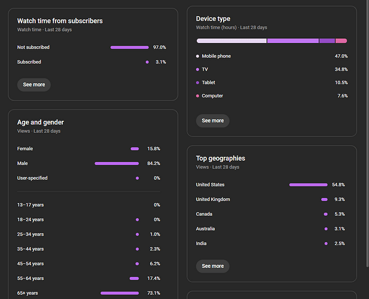Image resolution: width=369 pixels, height=299 pixels.
Task: Select the Tablet legend dot
Action: 198,83
